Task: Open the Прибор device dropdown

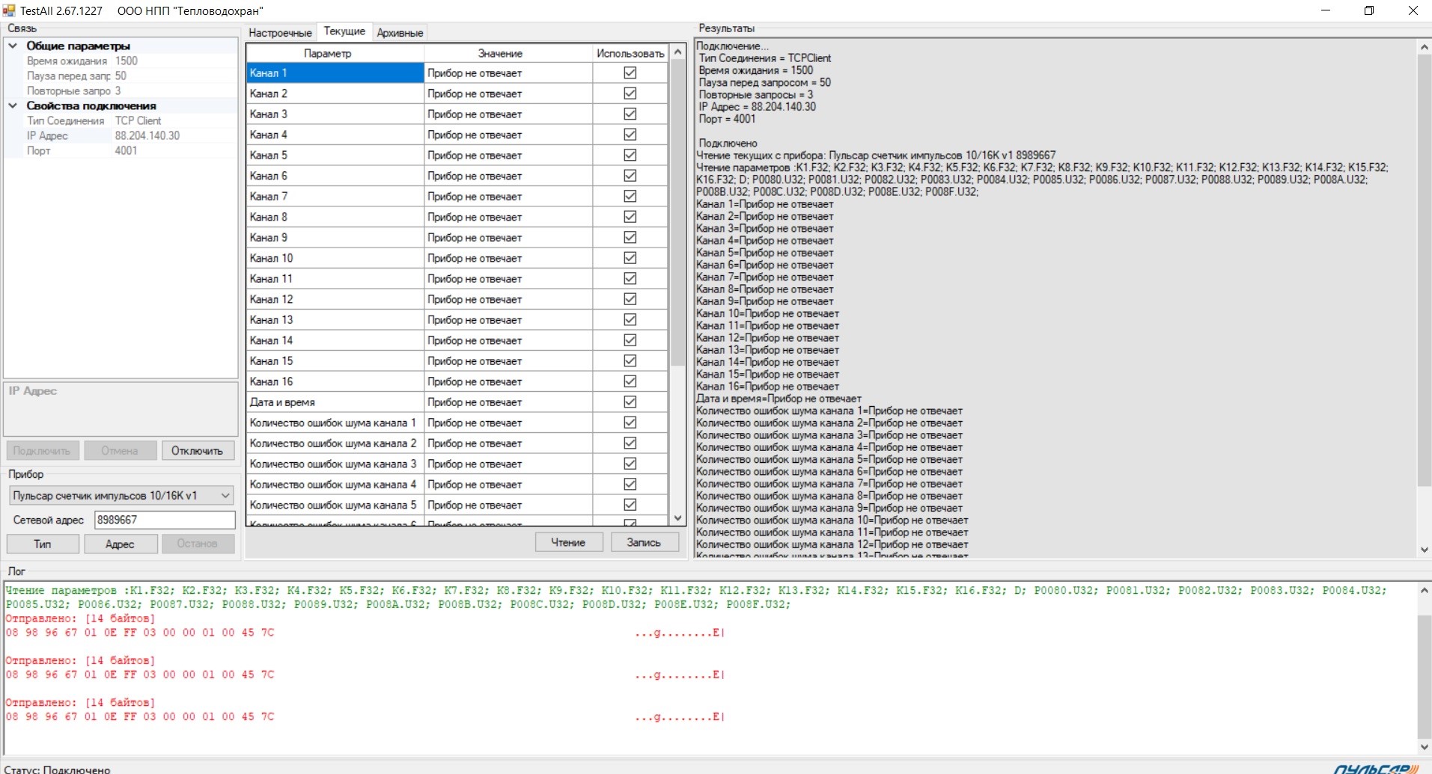Action: point(225,496)
